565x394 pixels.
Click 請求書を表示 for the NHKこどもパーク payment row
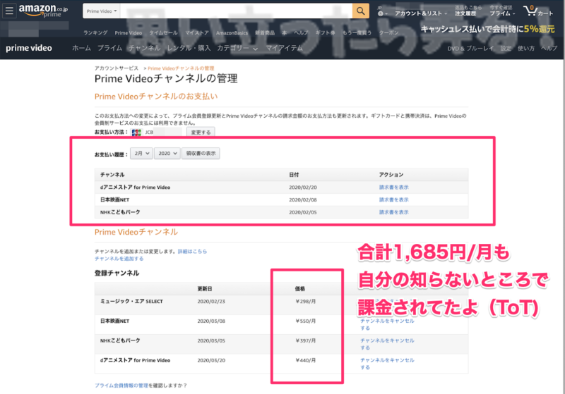[394, 212]
